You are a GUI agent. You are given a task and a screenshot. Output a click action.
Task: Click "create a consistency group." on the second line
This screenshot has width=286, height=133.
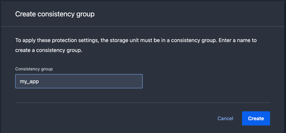[x=49, y=50]
